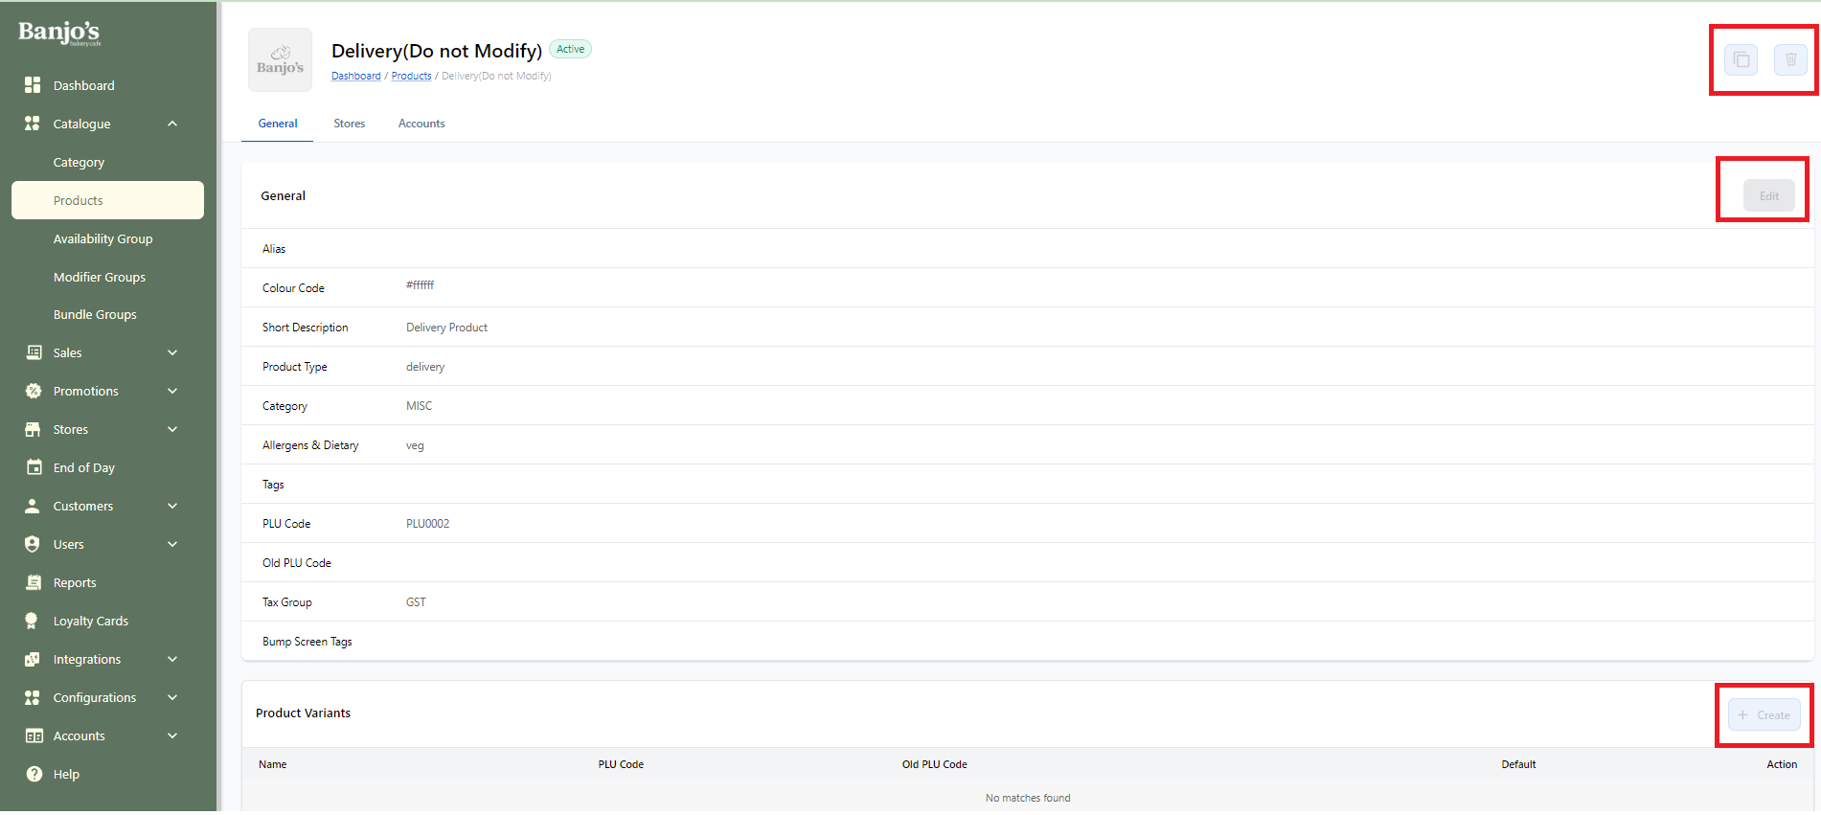The width and height of the screenshot is (1821, 815).
Task: Expand the Promotions menu chevron
Action: pos(172,391)
